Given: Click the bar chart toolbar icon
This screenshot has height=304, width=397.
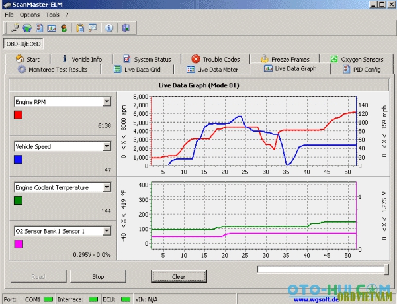Looking at the screenshot, I should point(52,28).
